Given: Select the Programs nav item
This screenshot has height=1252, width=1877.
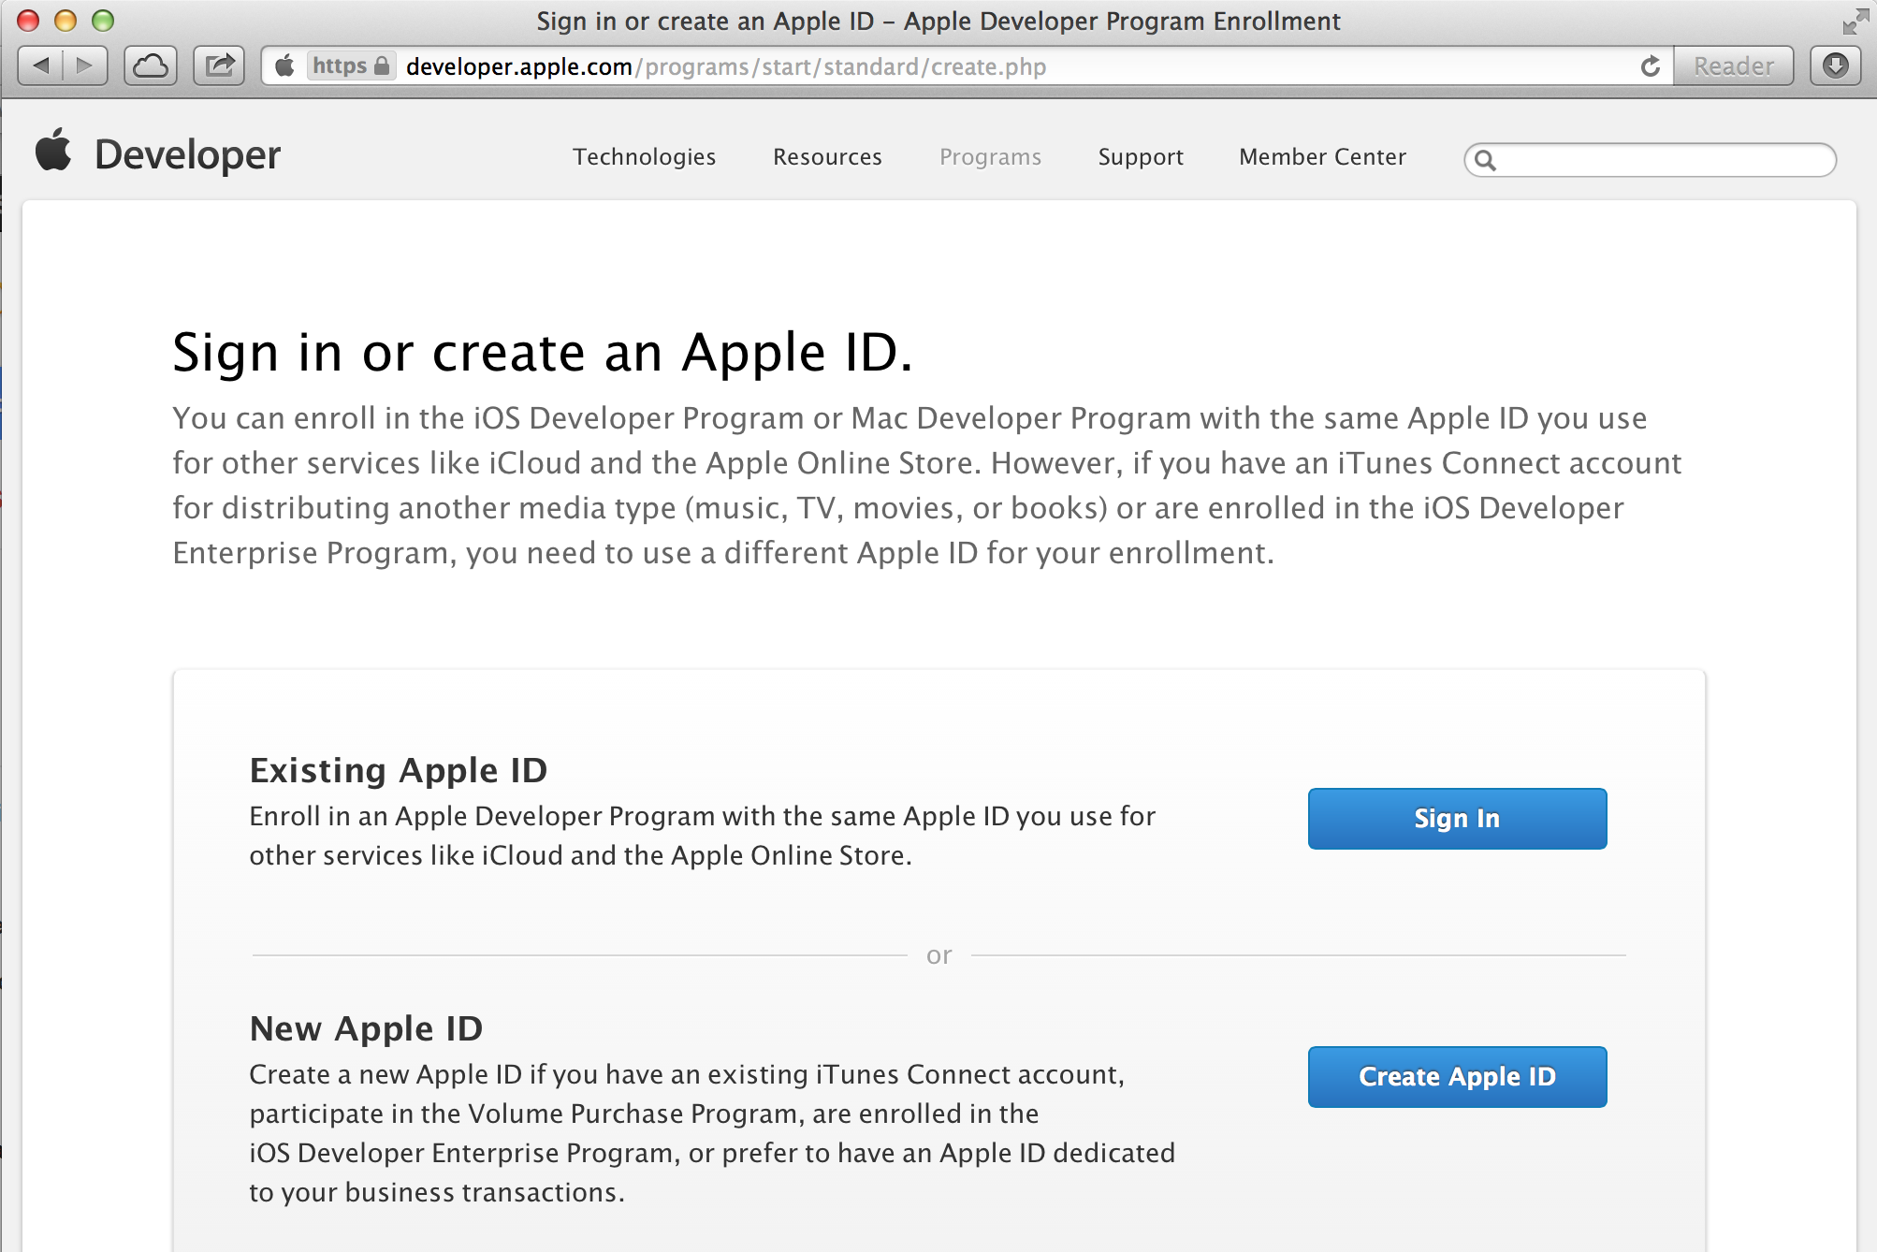Looking at the screenshot, I should click(990, 157).
